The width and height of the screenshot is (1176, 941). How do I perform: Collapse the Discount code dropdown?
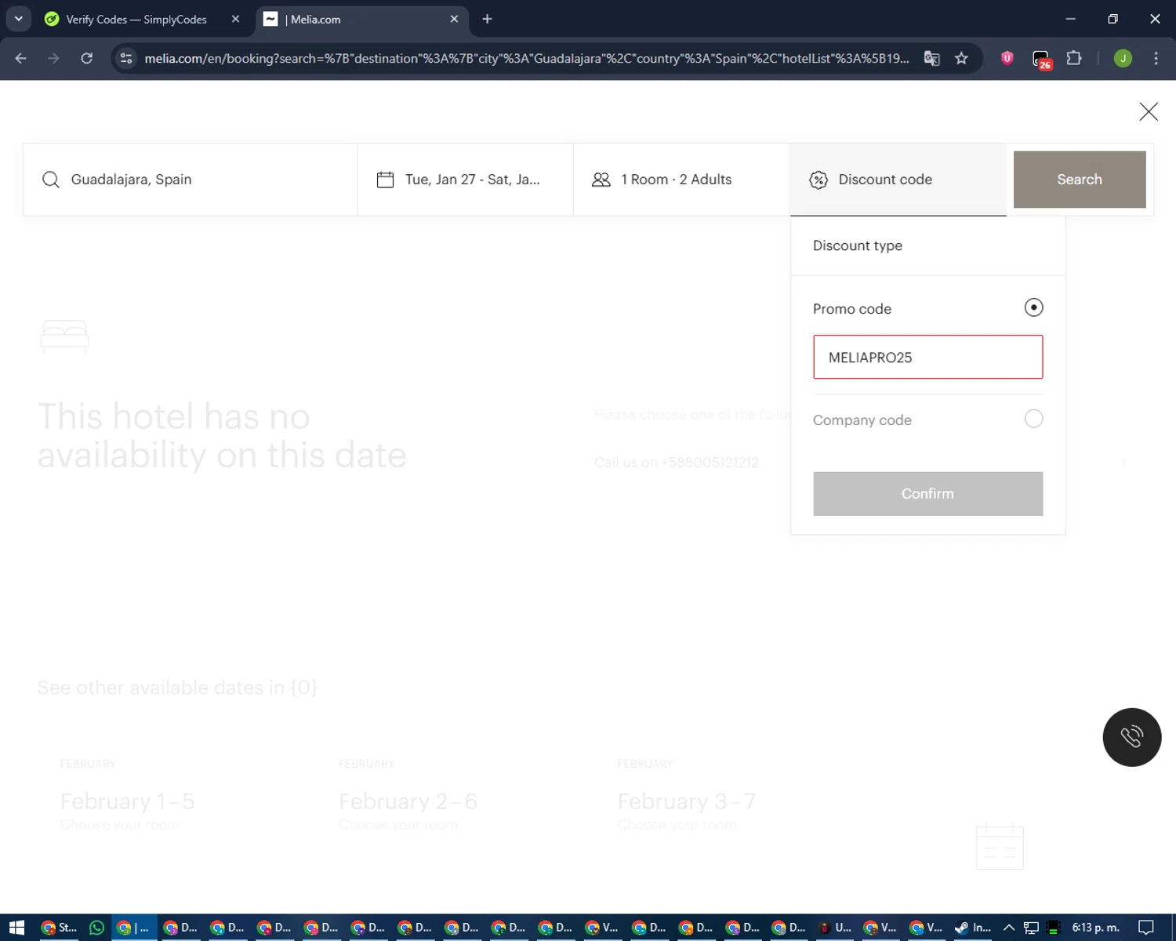point(898,180)
